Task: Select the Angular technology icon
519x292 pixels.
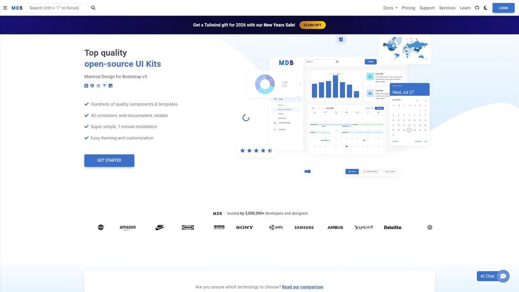Action: [92, 86]
